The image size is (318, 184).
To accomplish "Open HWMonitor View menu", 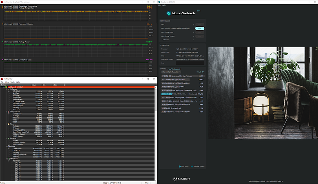I will click(x=7, y=82).
